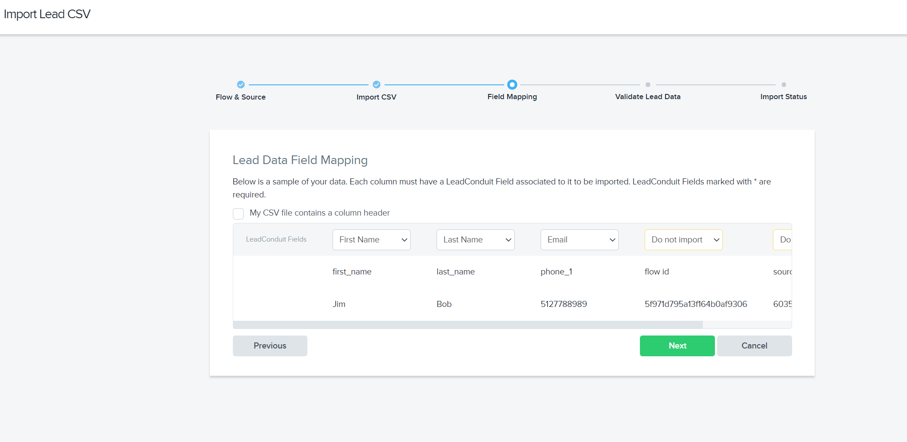This screenshot has width=907, height=442.
Task: Select the Import CSV step label
Action: coord(376,97)
